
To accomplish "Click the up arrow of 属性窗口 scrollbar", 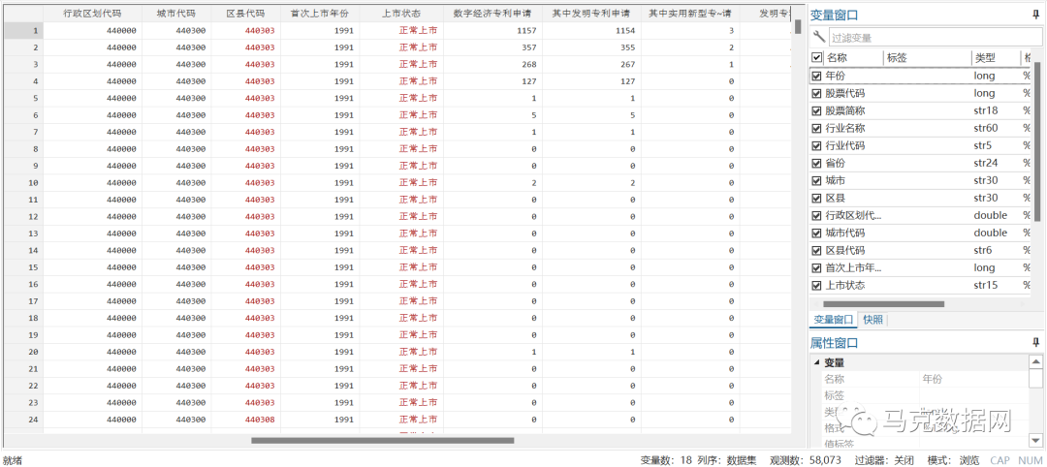I will (1035, 361).
